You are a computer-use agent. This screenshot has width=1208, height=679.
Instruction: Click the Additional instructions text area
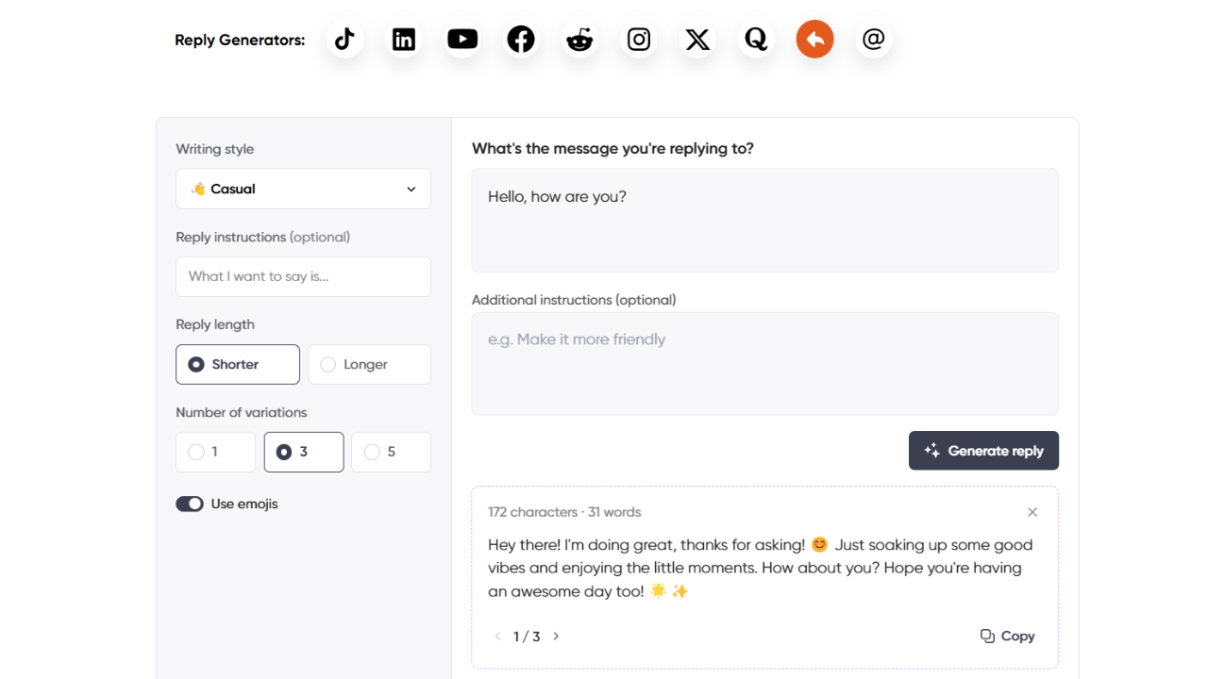764,364
